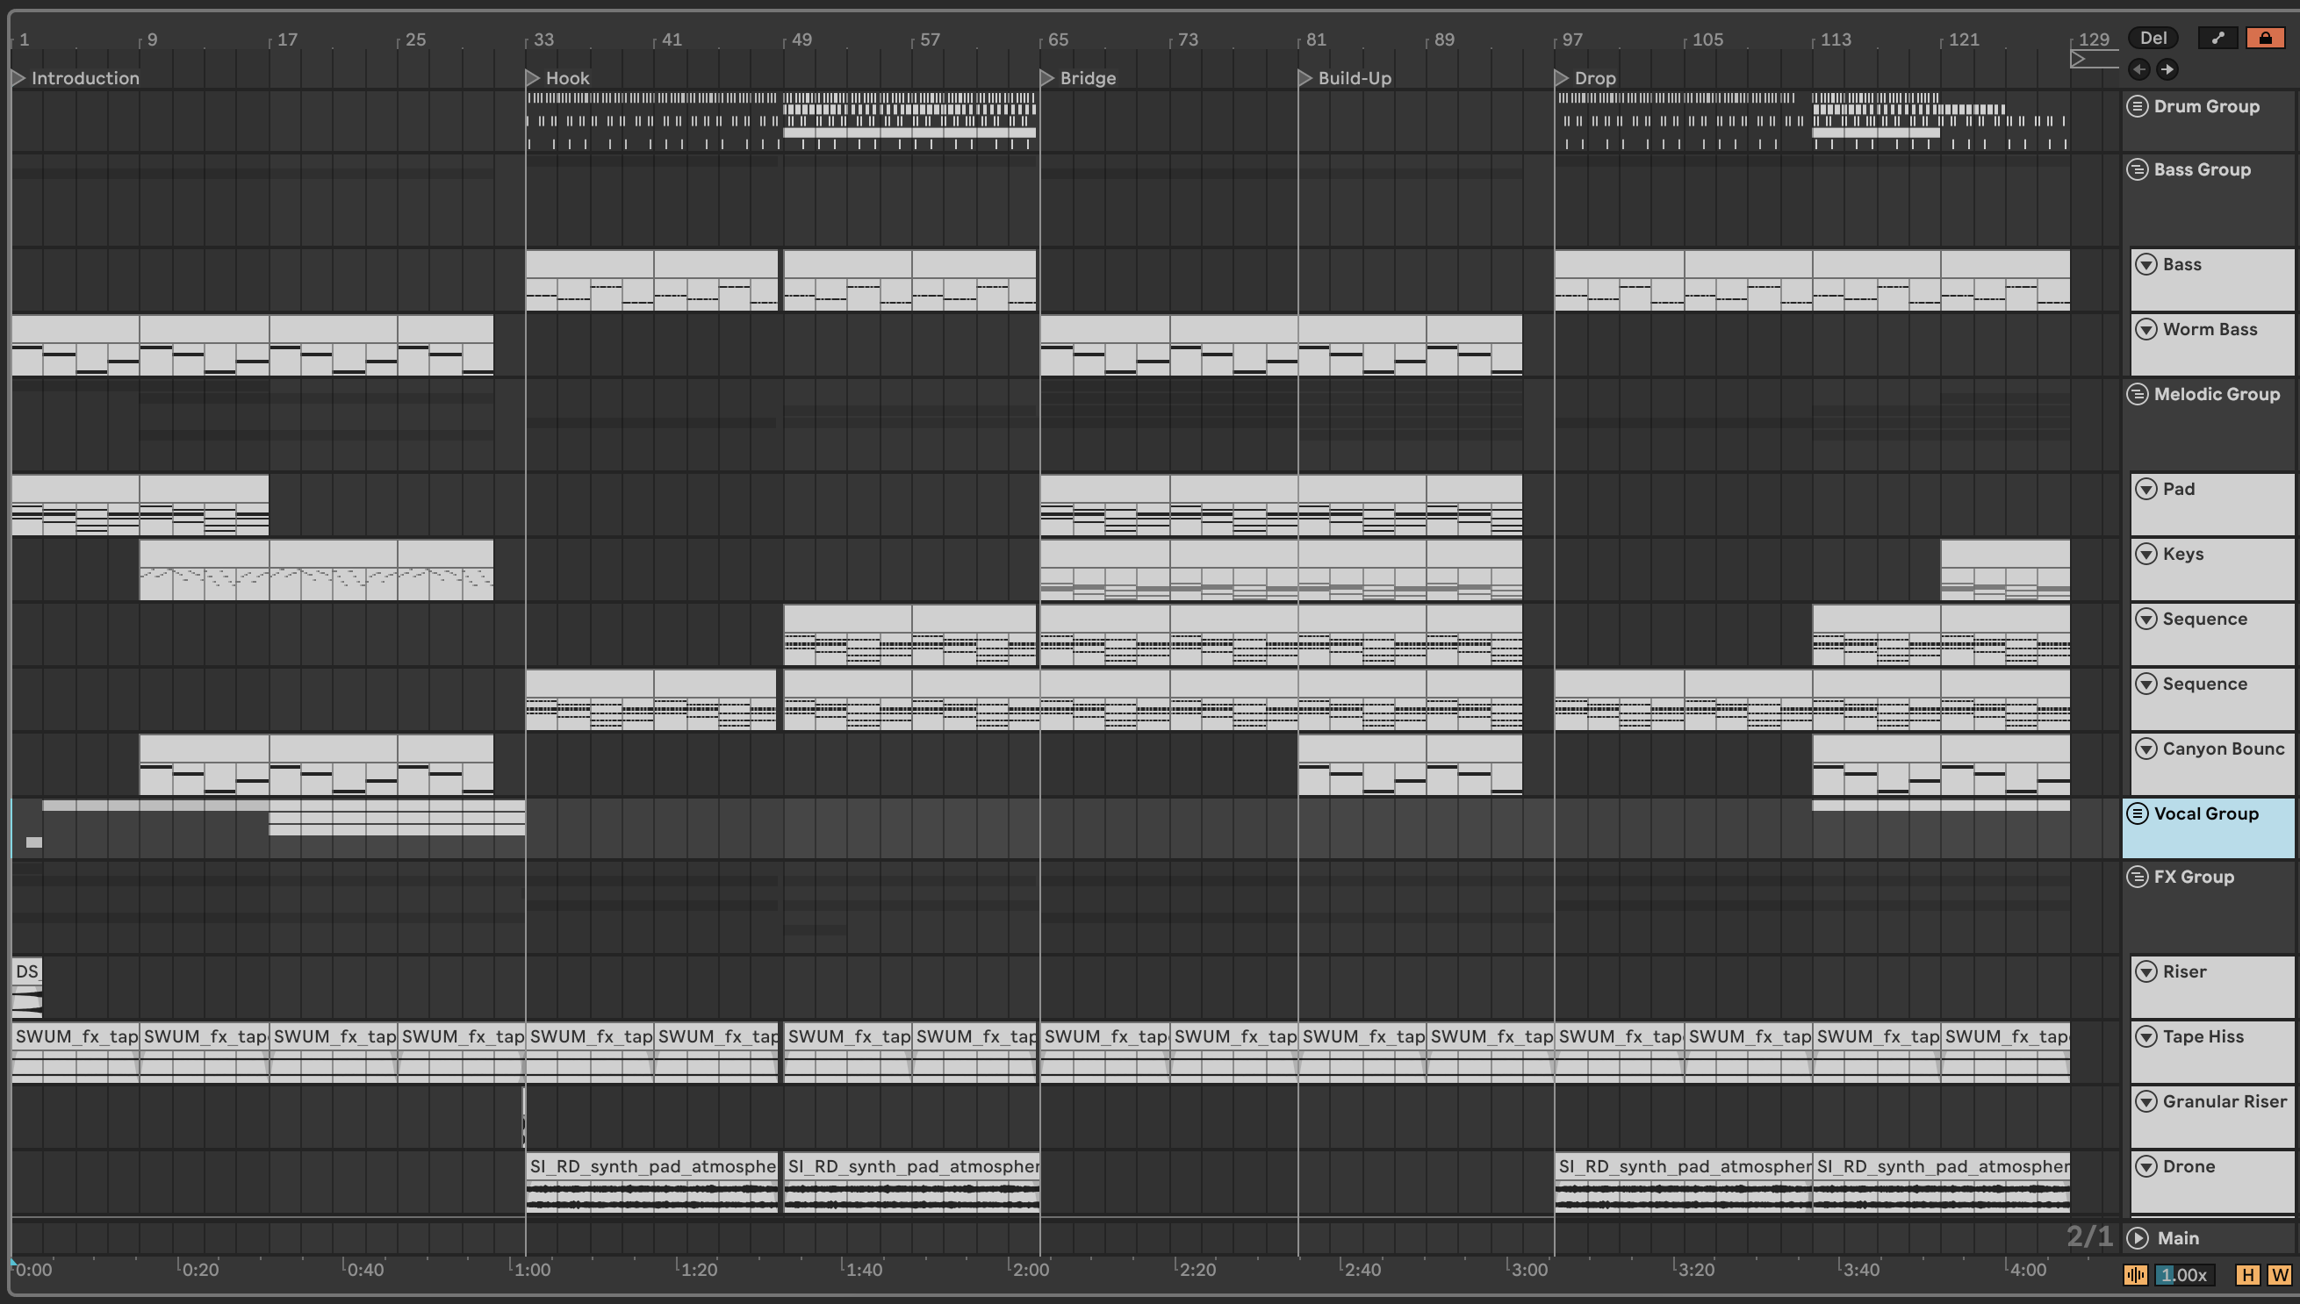Unfold the Bass Group track
This screenshot has height=1304, width=2300.
(x=2137, y=170)
